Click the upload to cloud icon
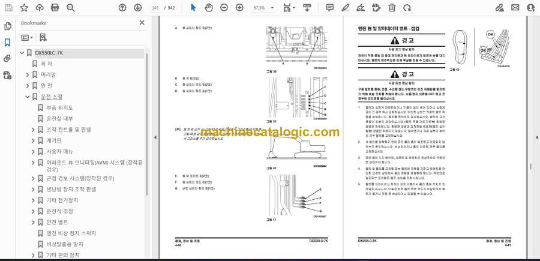This screenshot has height=261, width=540. pos(40,8)
